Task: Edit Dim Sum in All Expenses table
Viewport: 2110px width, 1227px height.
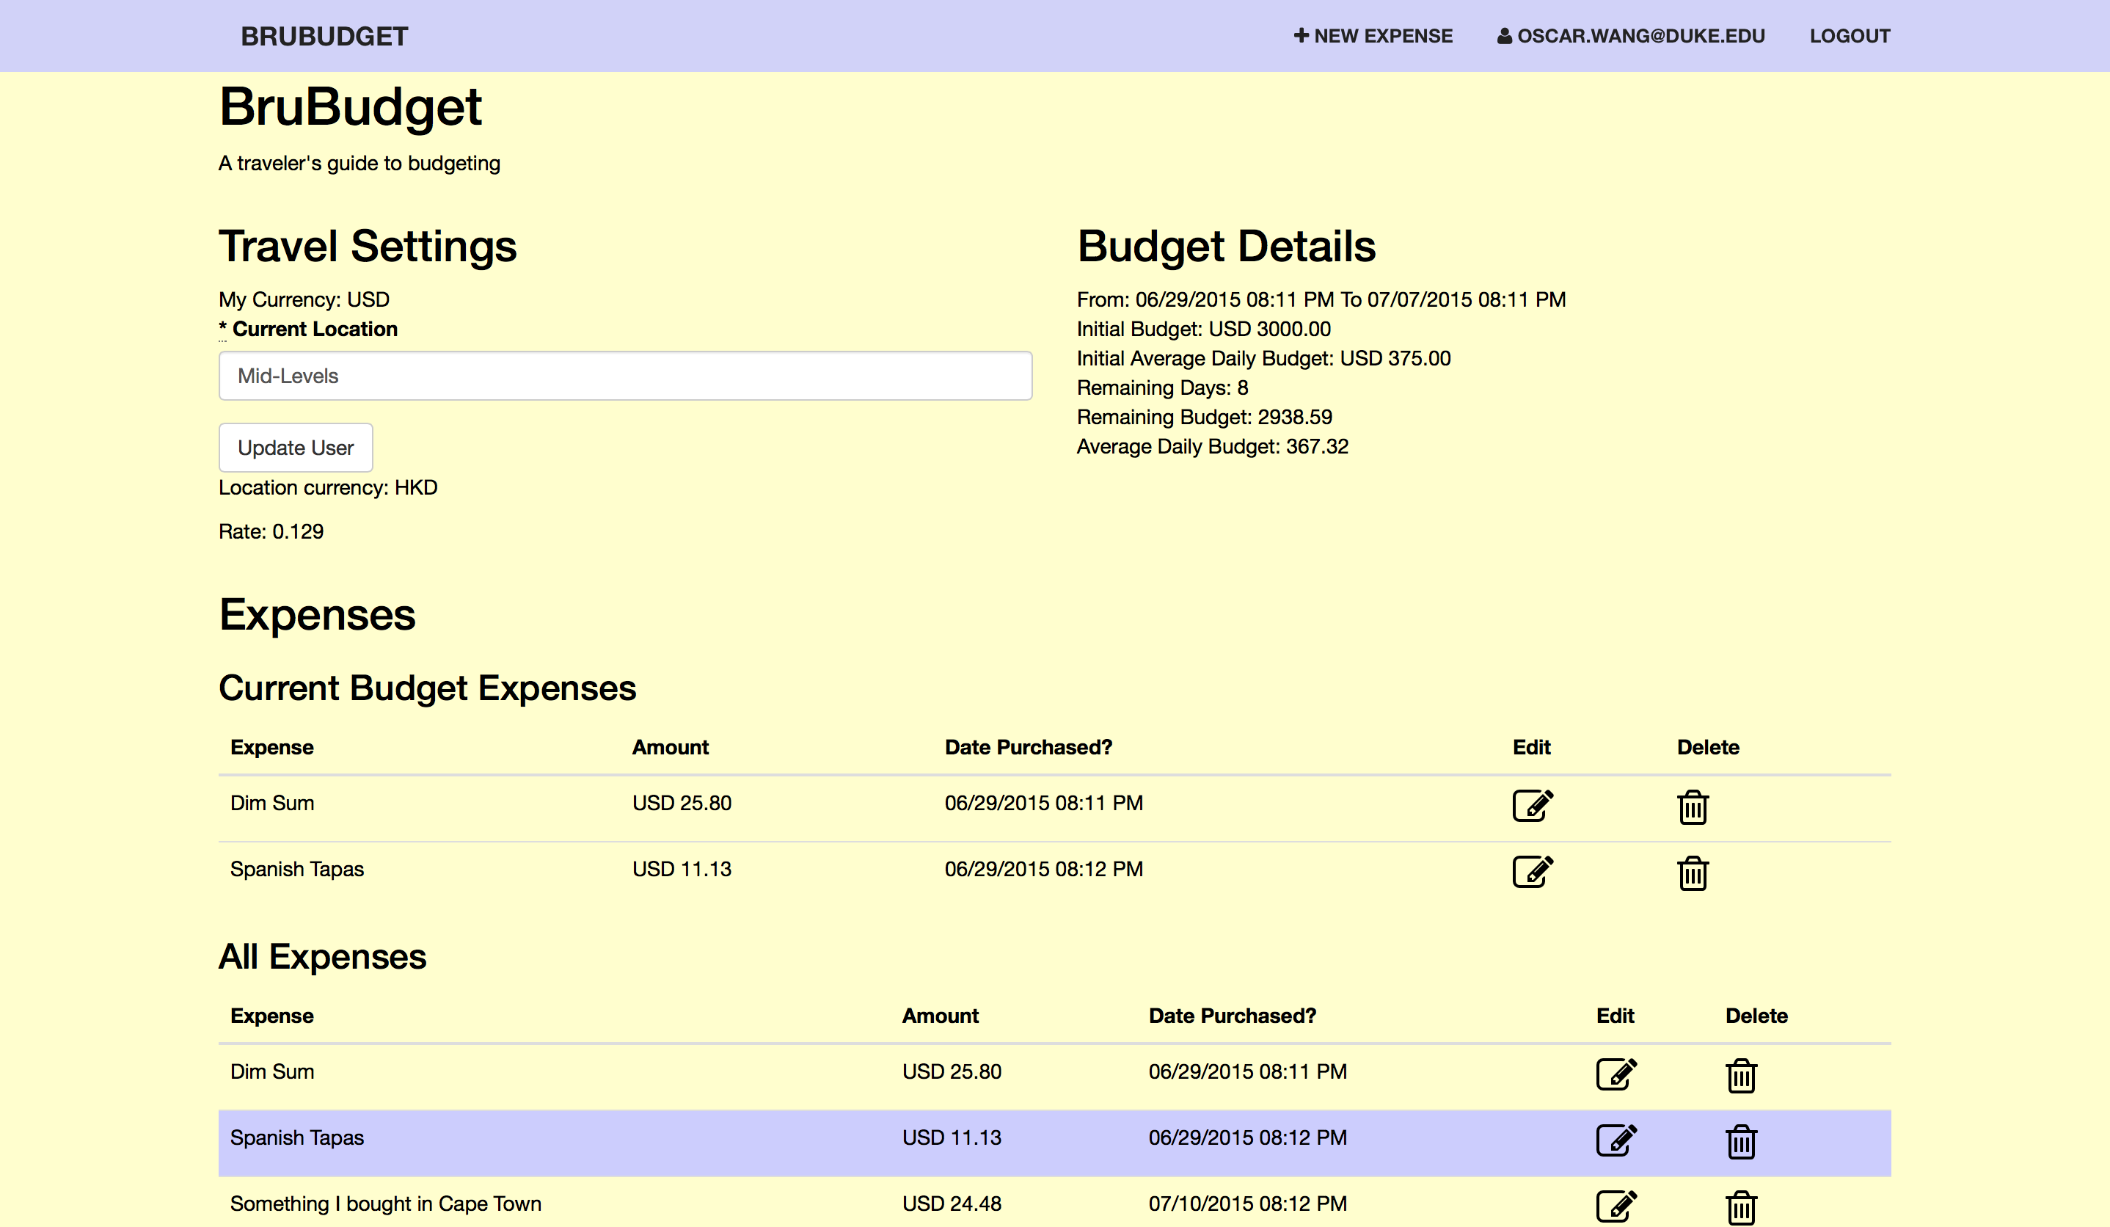Action: 1616,1074
